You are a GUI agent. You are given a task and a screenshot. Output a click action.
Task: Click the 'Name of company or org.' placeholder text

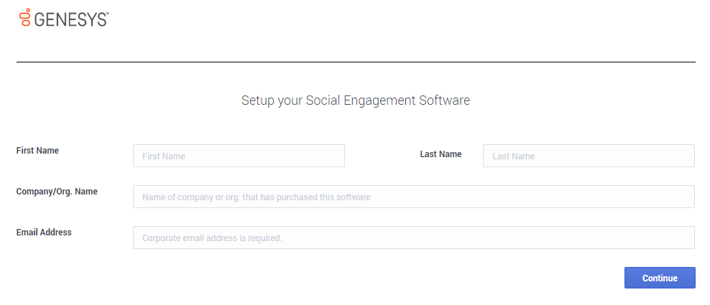pyautogui.click(x=257, y=197)
